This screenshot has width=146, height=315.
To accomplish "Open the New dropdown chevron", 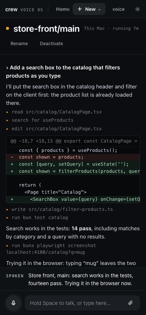I will click(x=99, y=9).
